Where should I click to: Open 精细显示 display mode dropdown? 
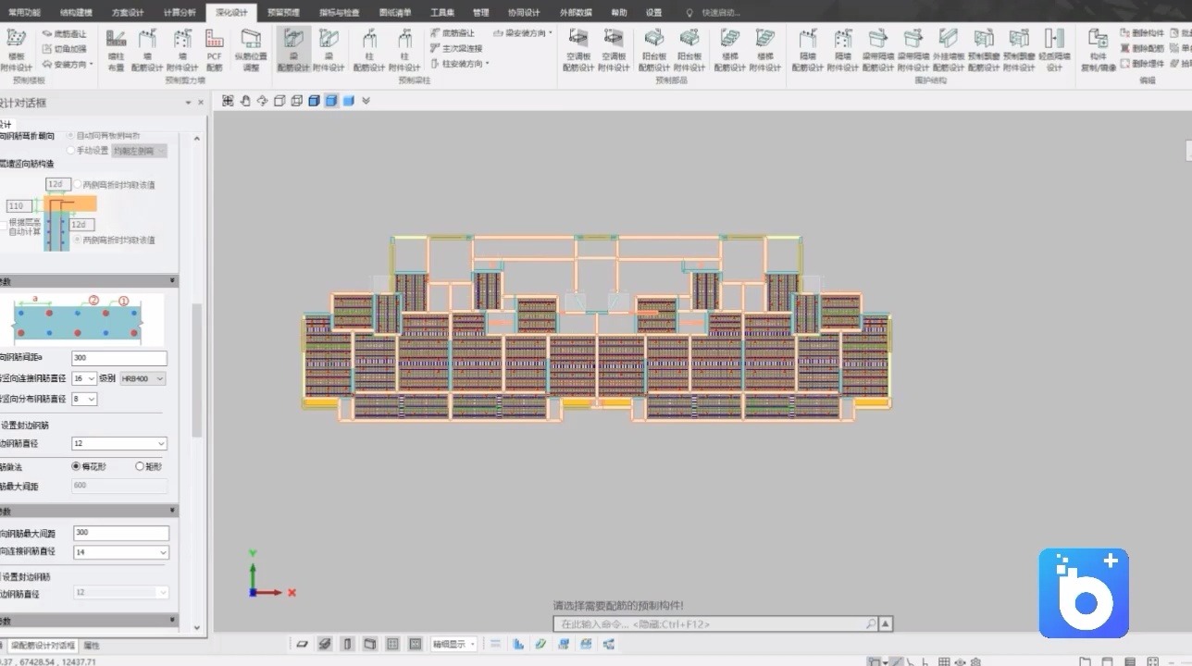[453, 644]
